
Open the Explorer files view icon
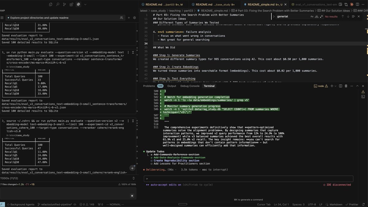(x=51, y=5)
